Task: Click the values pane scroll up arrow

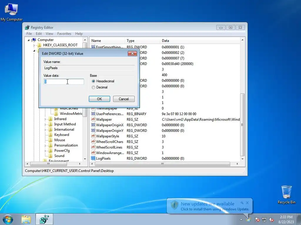Action: (243, 40)
